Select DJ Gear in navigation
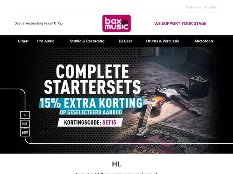This screenshot has height=174, width=233. (x=125, y=41)
